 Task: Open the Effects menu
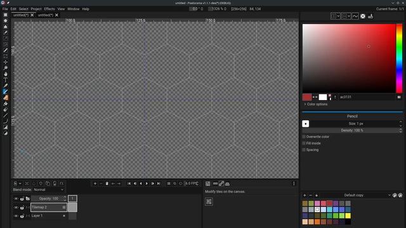click(x=49, y=9)
